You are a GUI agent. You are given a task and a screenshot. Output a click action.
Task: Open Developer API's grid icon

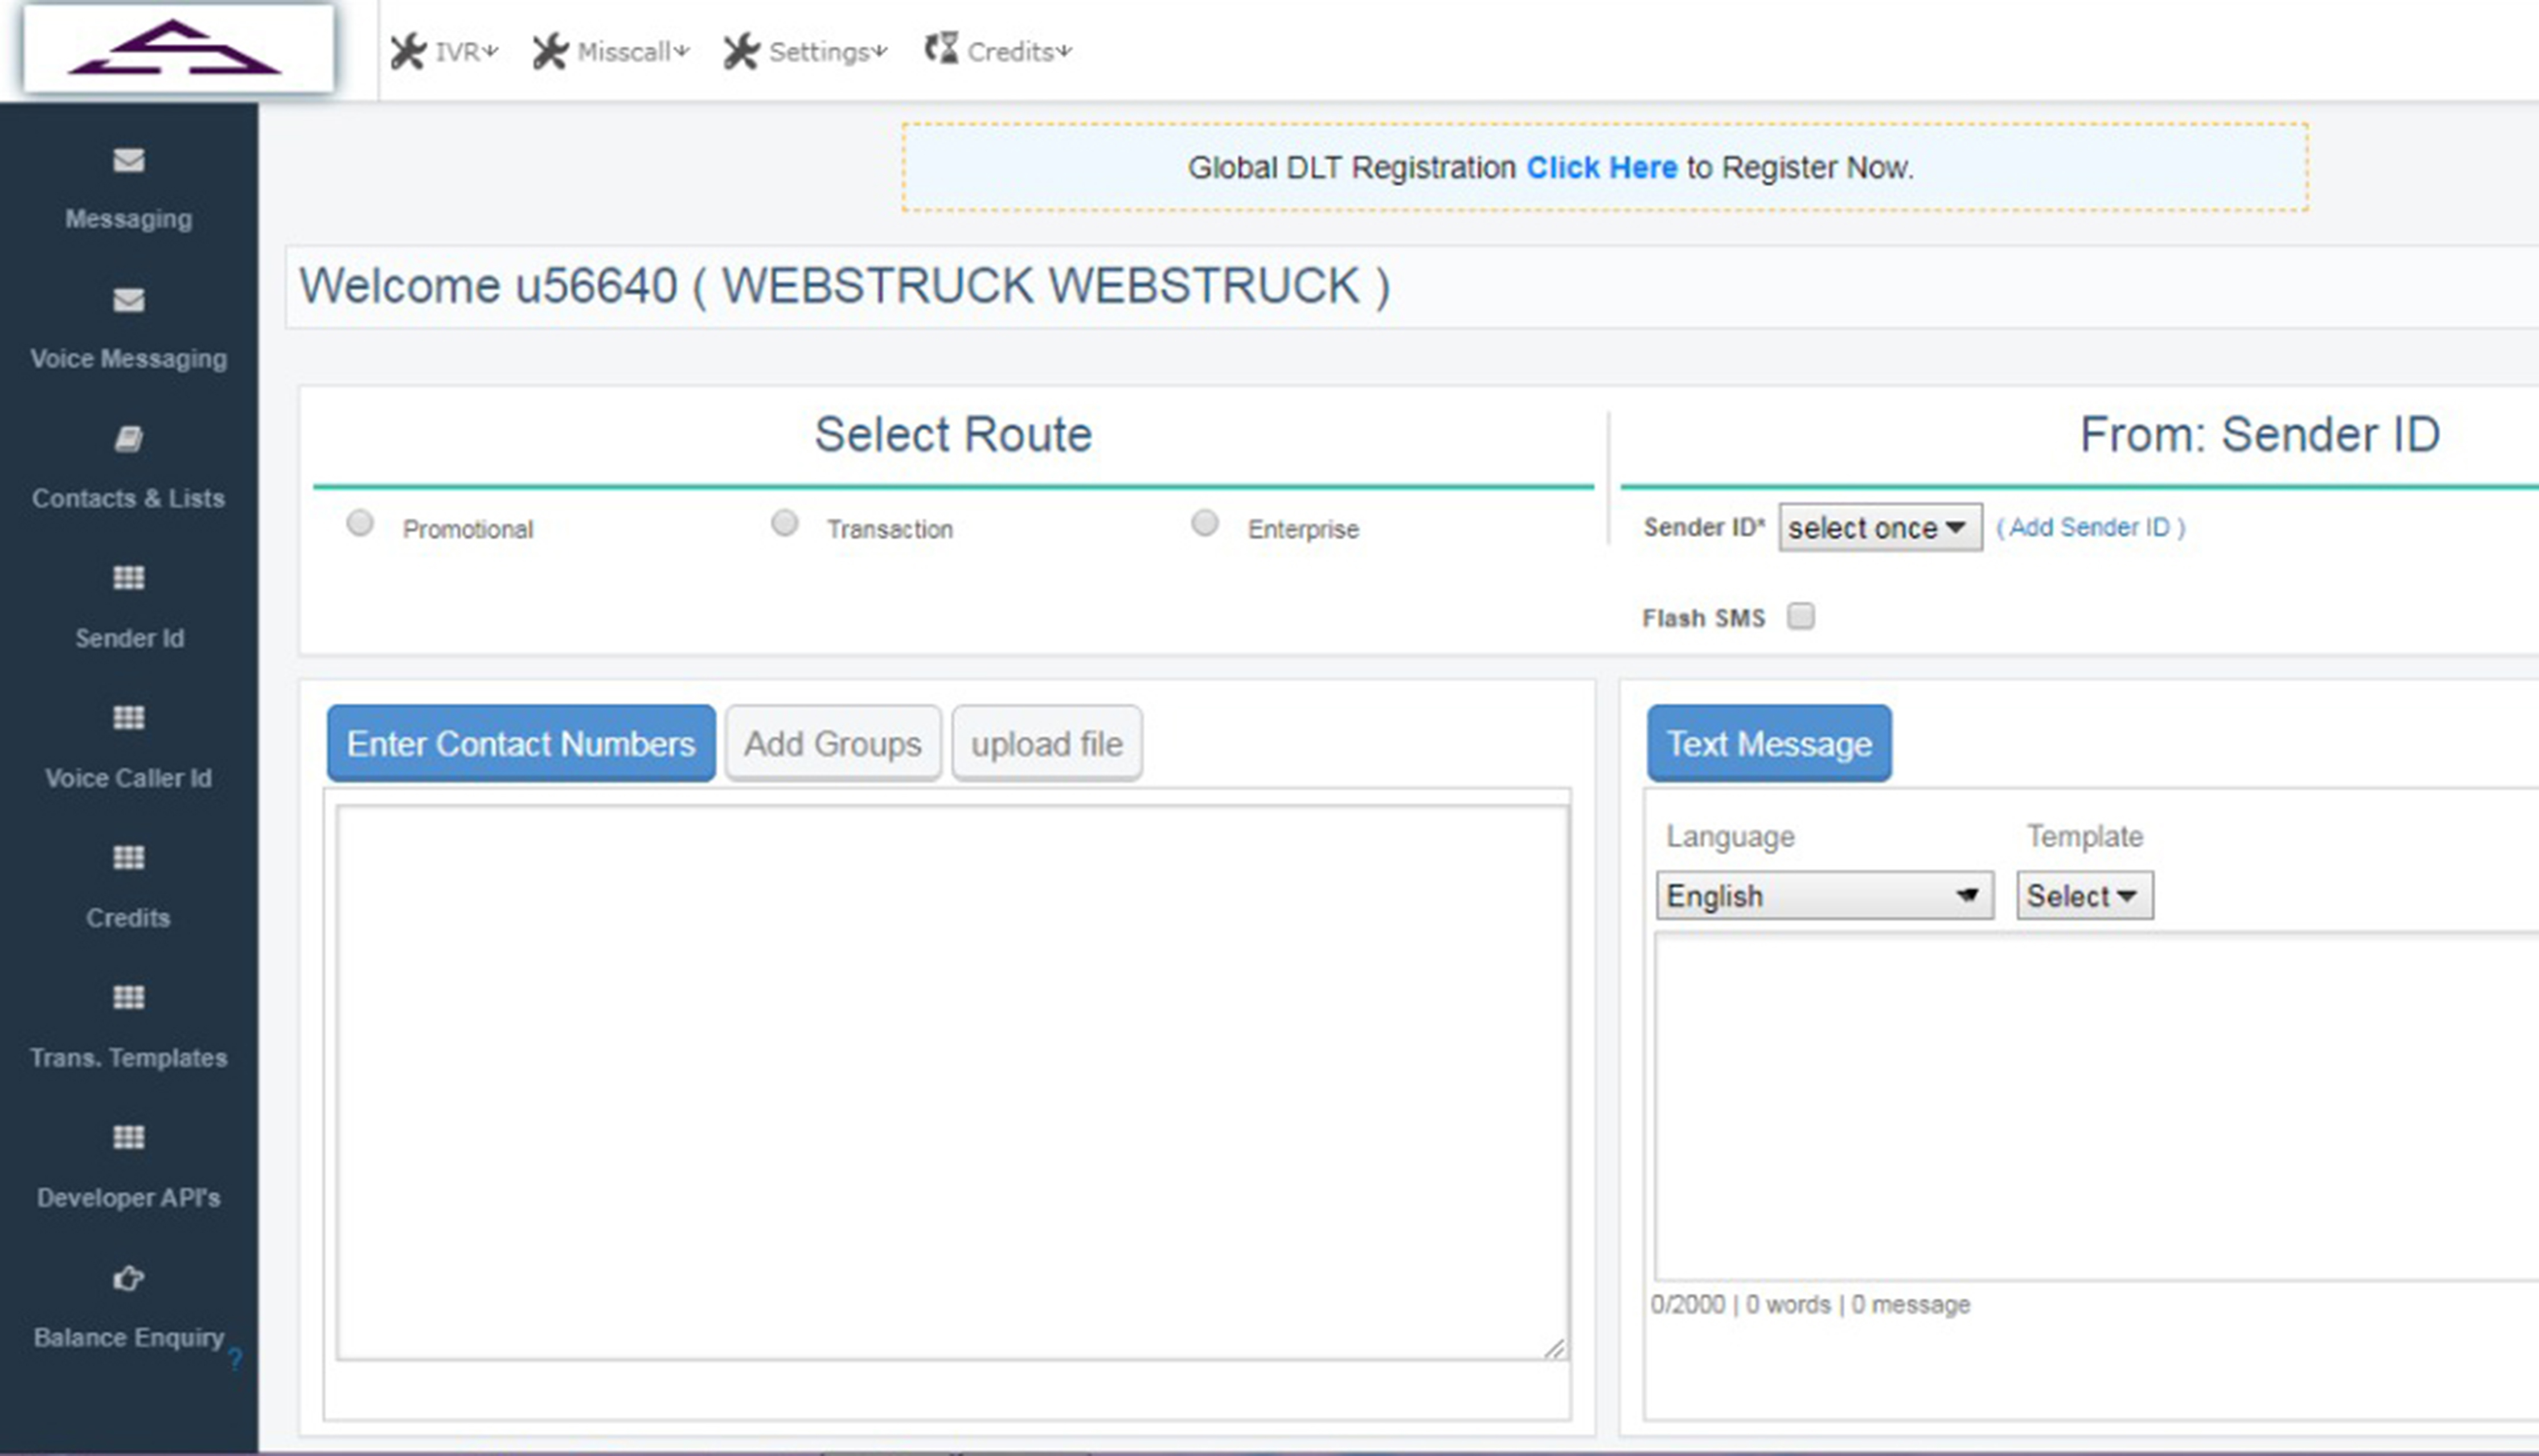point(128,1138)
